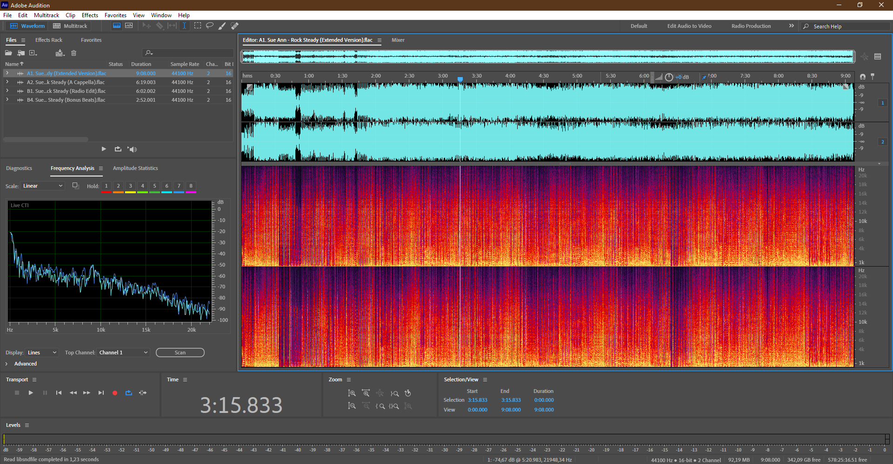Select the Radio Production workspace
The height and width of the screenshot is (464, 893).
tap(751, 26)
